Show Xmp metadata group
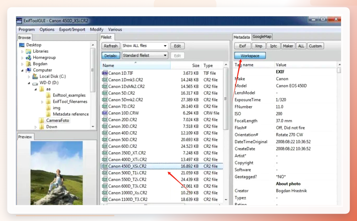Image resolution: width=357 pixels, height=221 pixels. (x=259, y=46)
